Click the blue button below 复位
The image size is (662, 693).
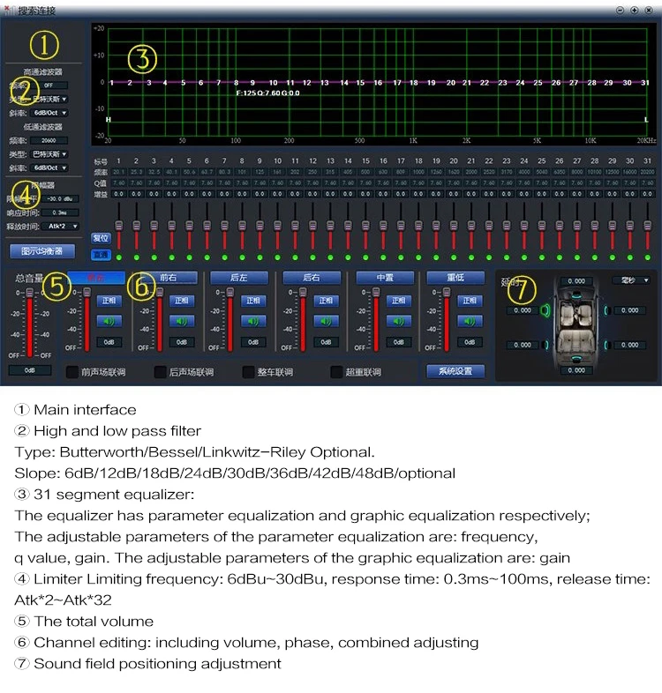point(101,255)
